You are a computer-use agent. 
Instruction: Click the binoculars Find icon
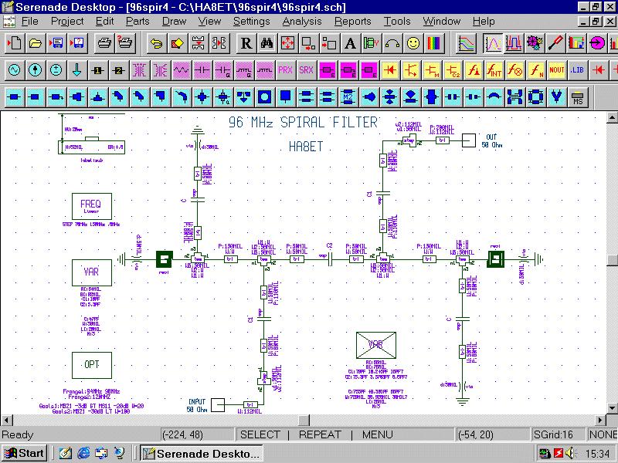coord(267,42)
